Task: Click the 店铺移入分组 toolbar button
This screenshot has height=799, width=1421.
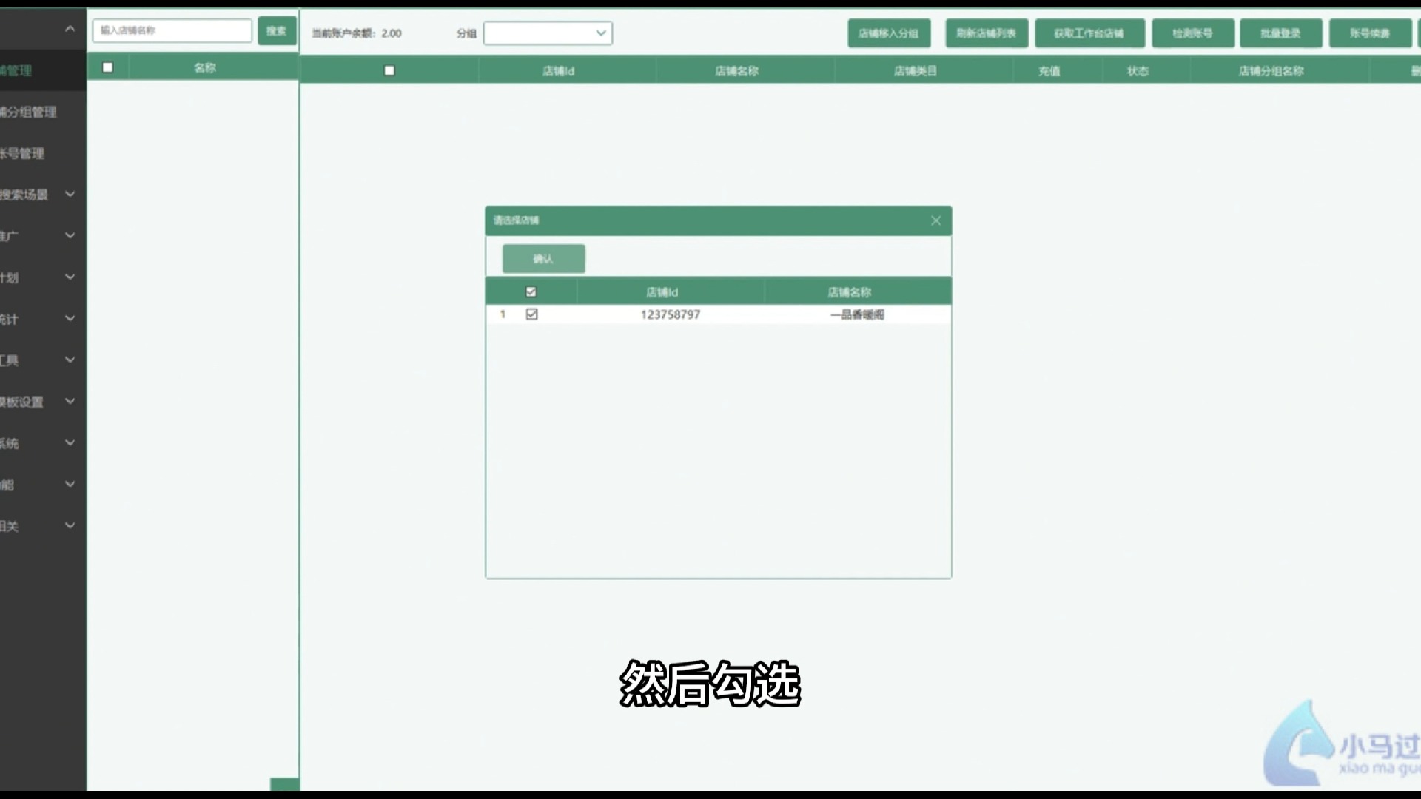Action: pos(888,33)
